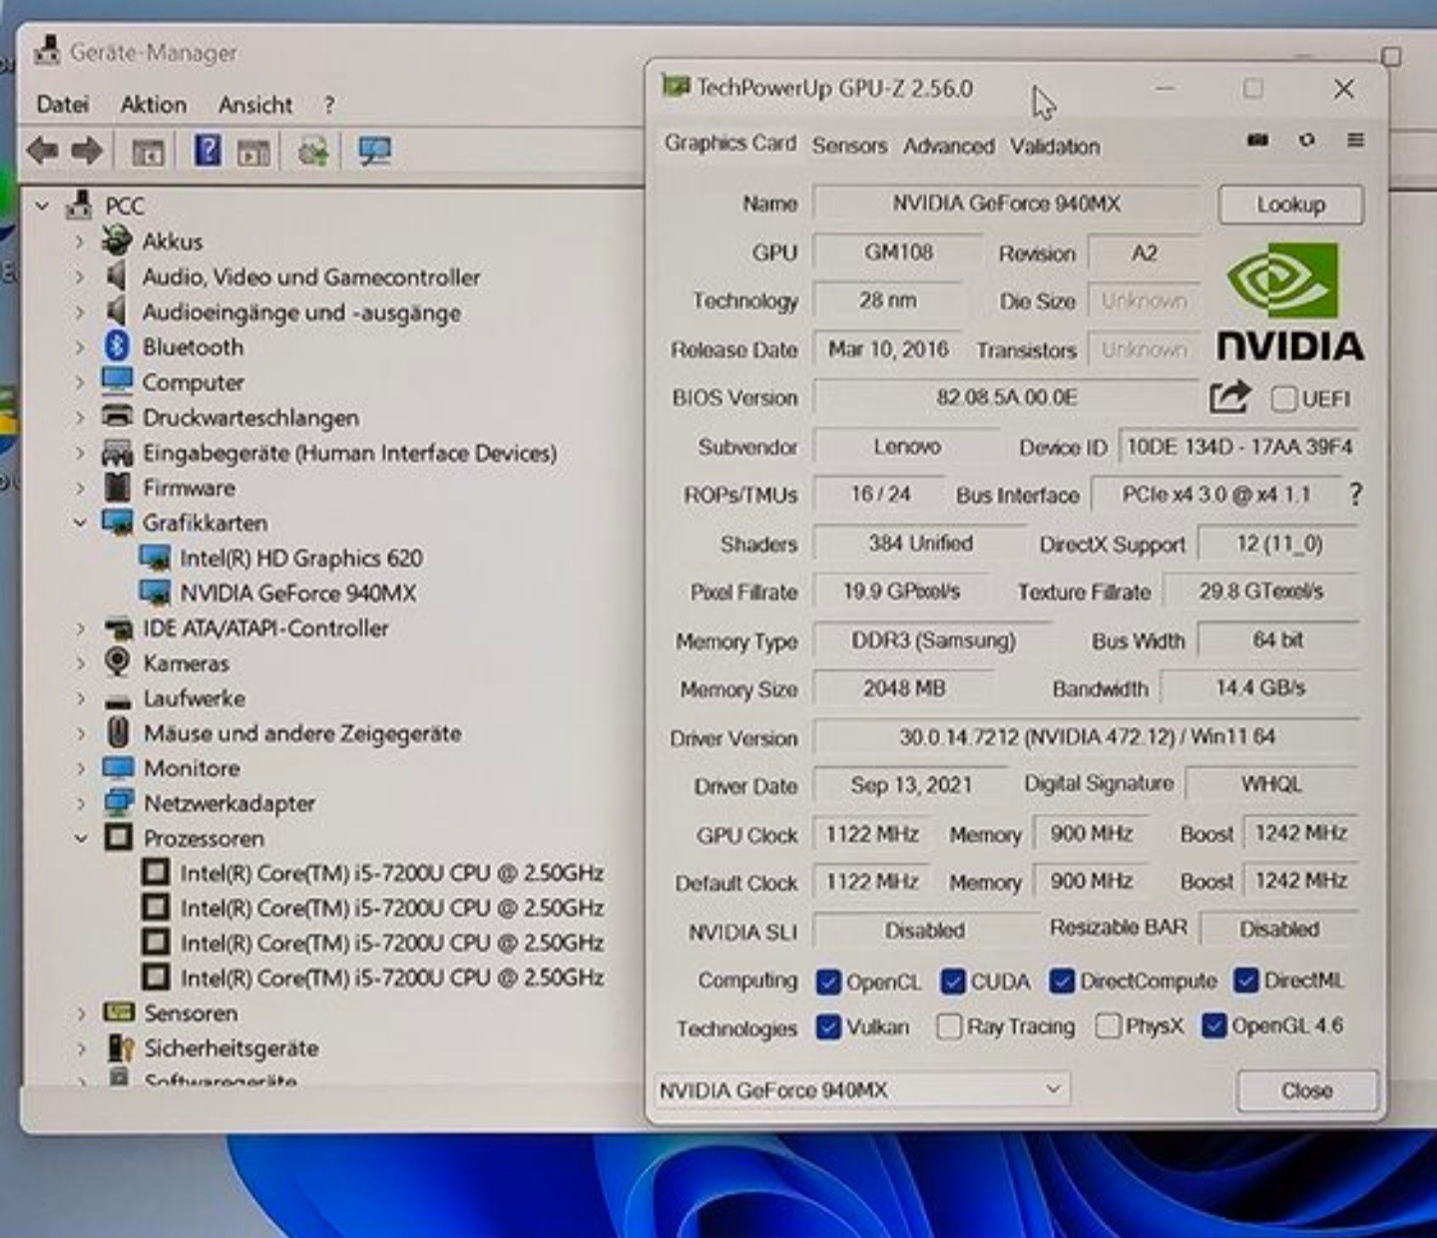Viewport: 1437px width, 1238px height.
Task: Switch to the Sensors tab
Action: [849, 146]
